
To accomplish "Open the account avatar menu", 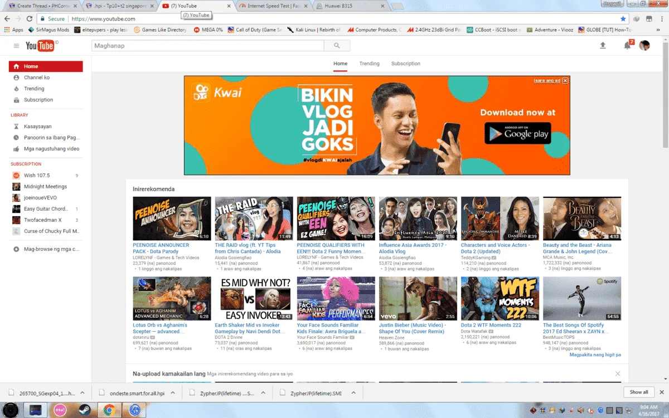I will [x=644, y=46].
